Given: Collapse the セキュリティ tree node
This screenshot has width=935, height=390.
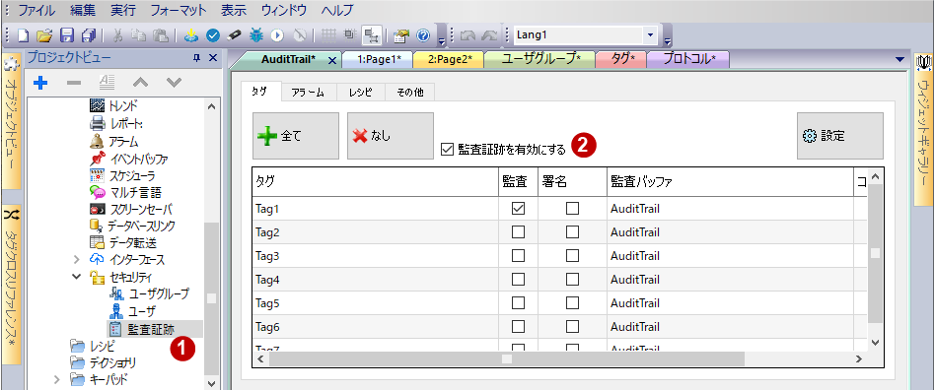Looking at the screenshot, I should click(76, 277).
